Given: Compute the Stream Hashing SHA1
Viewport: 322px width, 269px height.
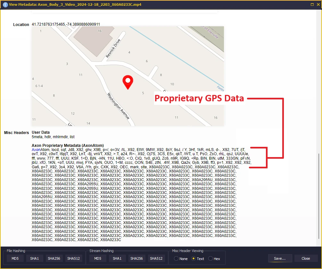Looking at the screenshot, I should [117, 258].
